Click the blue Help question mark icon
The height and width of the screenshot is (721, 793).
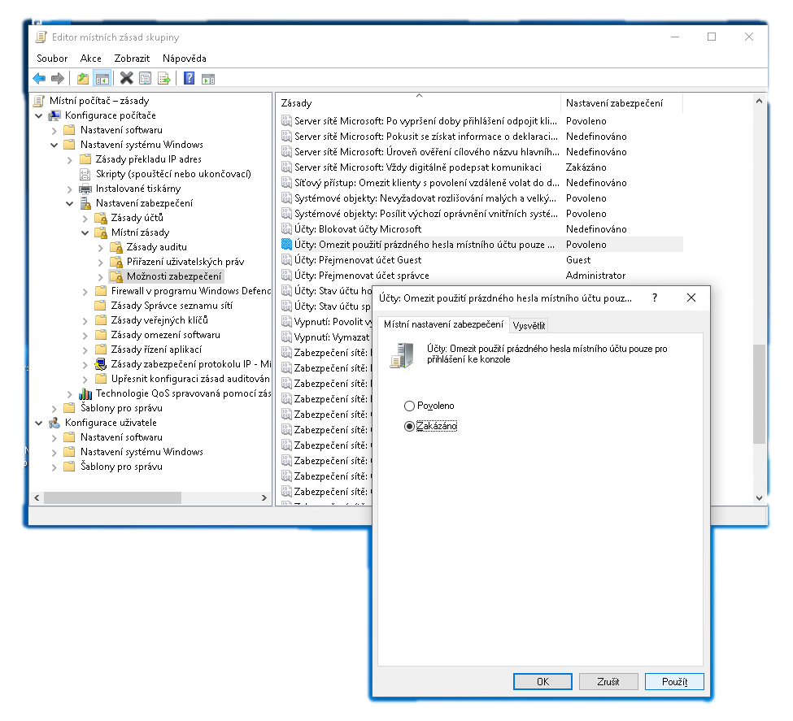pyautogui.click(x=189, y=79)
